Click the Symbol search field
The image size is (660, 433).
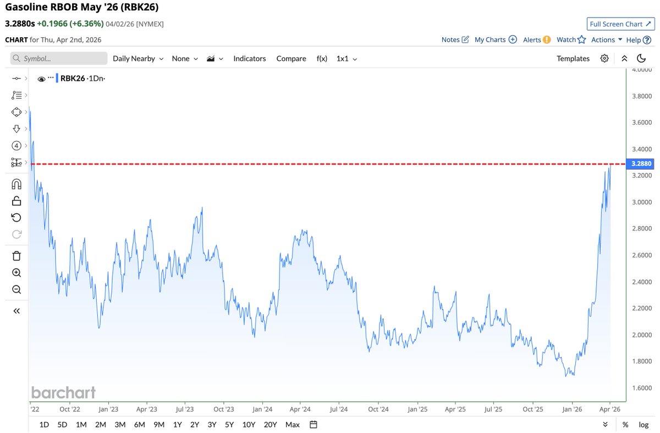[58, 58]
